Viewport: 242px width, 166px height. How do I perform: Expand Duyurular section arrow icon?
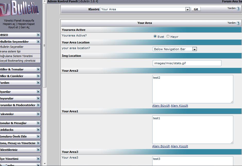click(38, 98)
